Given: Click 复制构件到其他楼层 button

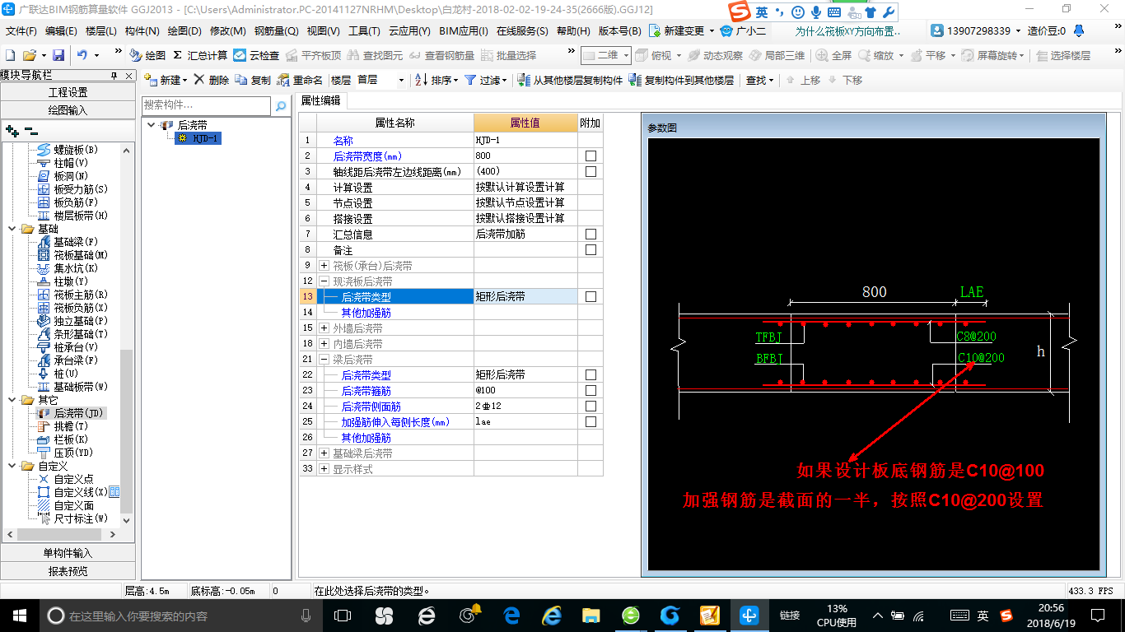Looking at the screenshot, I should click(681, 80).
